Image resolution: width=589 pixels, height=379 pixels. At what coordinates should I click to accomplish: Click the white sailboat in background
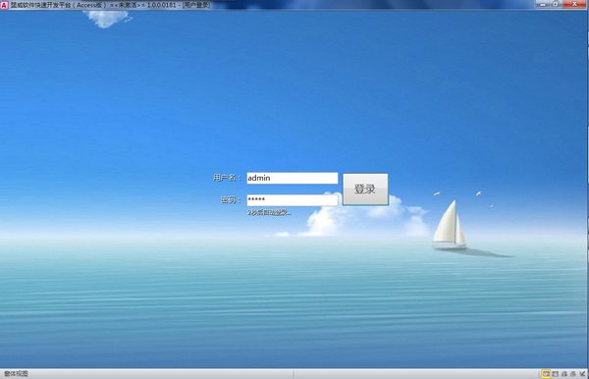point(450,225)
